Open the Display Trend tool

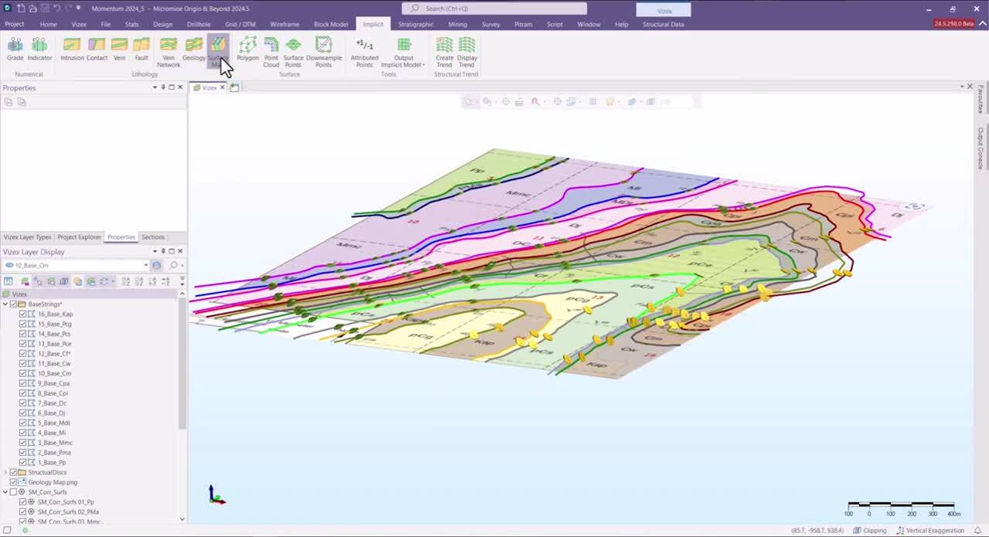(x=467, y=48)
